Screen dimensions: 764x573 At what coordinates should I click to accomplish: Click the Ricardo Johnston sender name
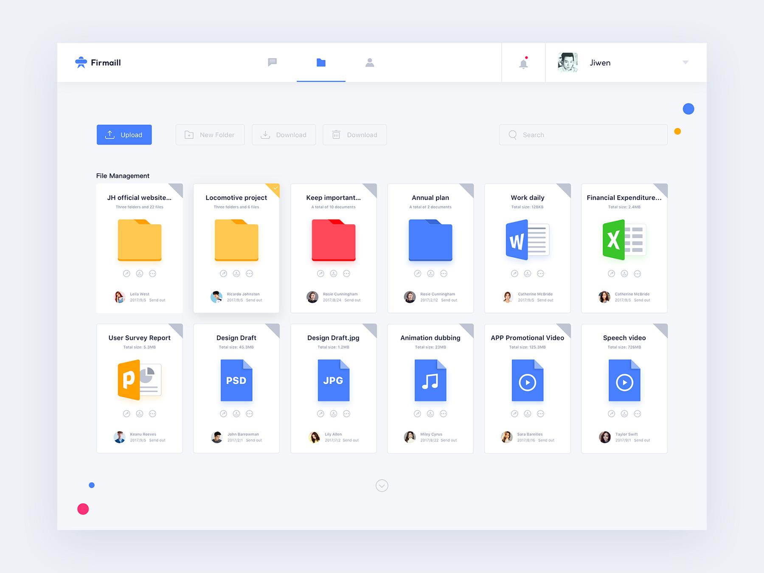click(243, 294)
